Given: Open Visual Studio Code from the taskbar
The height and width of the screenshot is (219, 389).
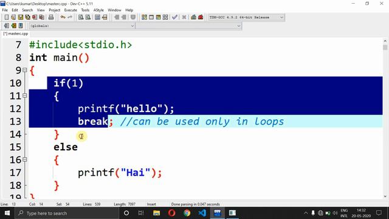Looking at the screenshot, I should click(202, 213).
